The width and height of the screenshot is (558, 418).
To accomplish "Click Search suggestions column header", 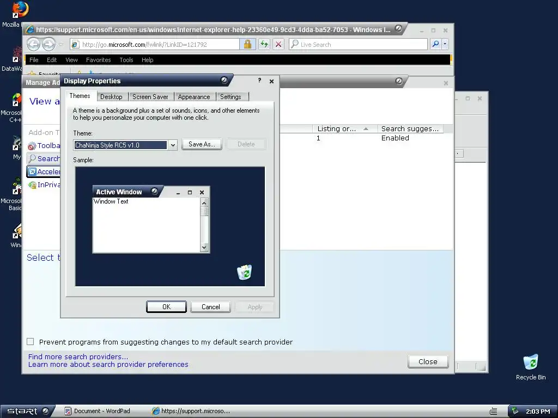I will point(410,128).
